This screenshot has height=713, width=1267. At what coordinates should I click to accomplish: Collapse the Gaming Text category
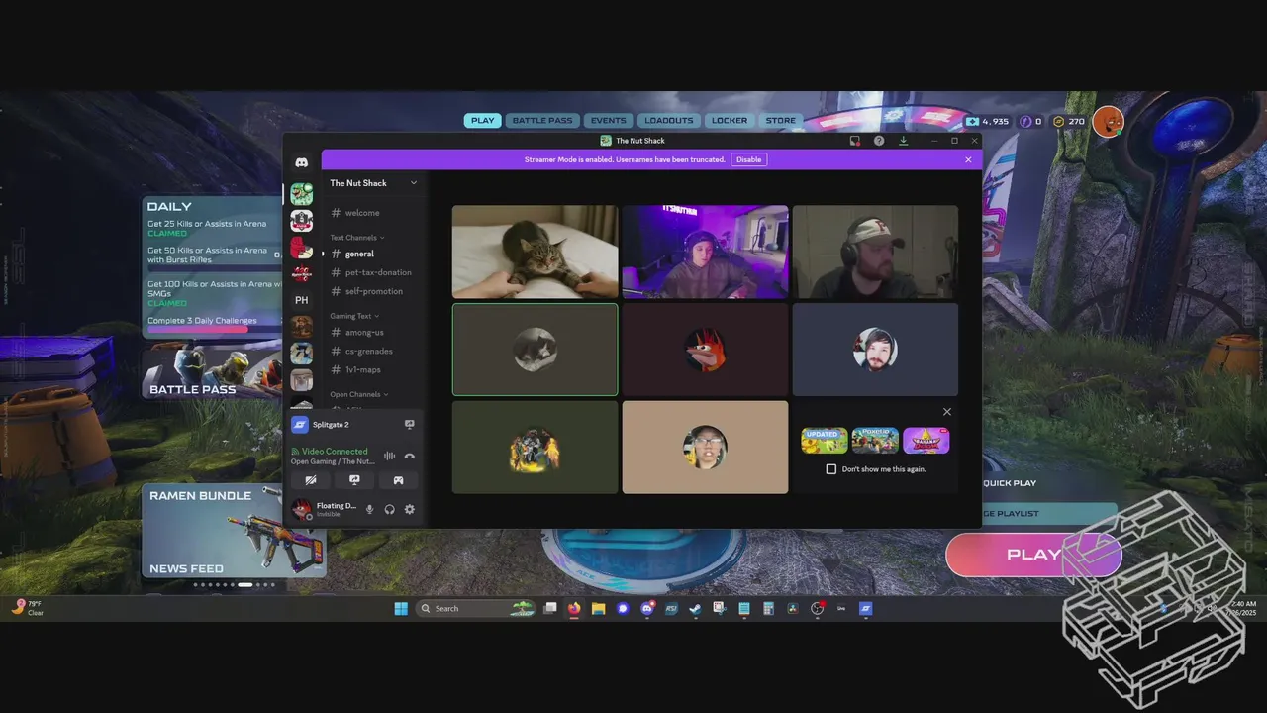[x=353, y=316]
